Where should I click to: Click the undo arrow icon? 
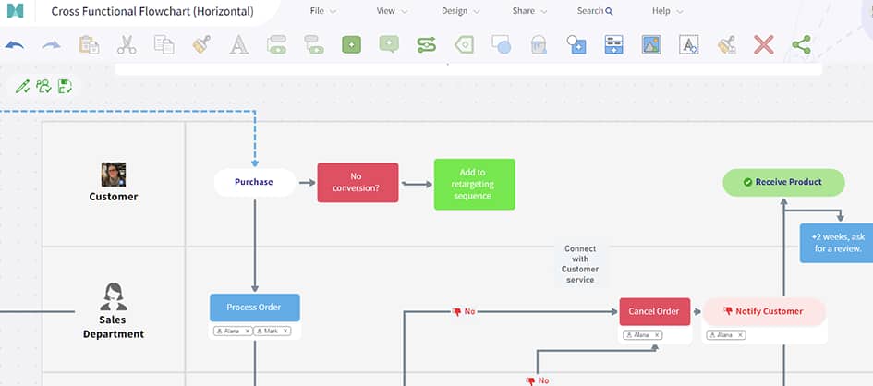click(16, 44)
